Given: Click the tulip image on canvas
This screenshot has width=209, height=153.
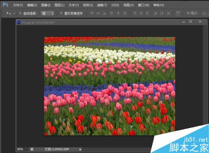Looking at the screenshot, I should tap(110, 86).
